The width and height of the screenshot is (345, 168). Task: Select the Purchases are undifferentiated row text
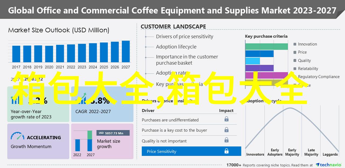170,120
